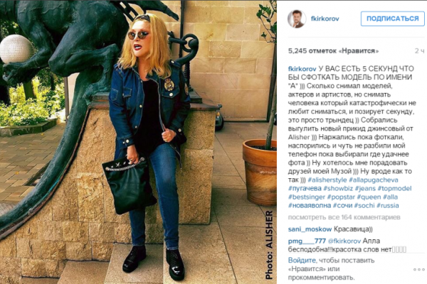Open the #topmodel hashtag
Image resolution: width=427 pixels, height=284 pixels.
pyautogui.click(x=394, y=189)
